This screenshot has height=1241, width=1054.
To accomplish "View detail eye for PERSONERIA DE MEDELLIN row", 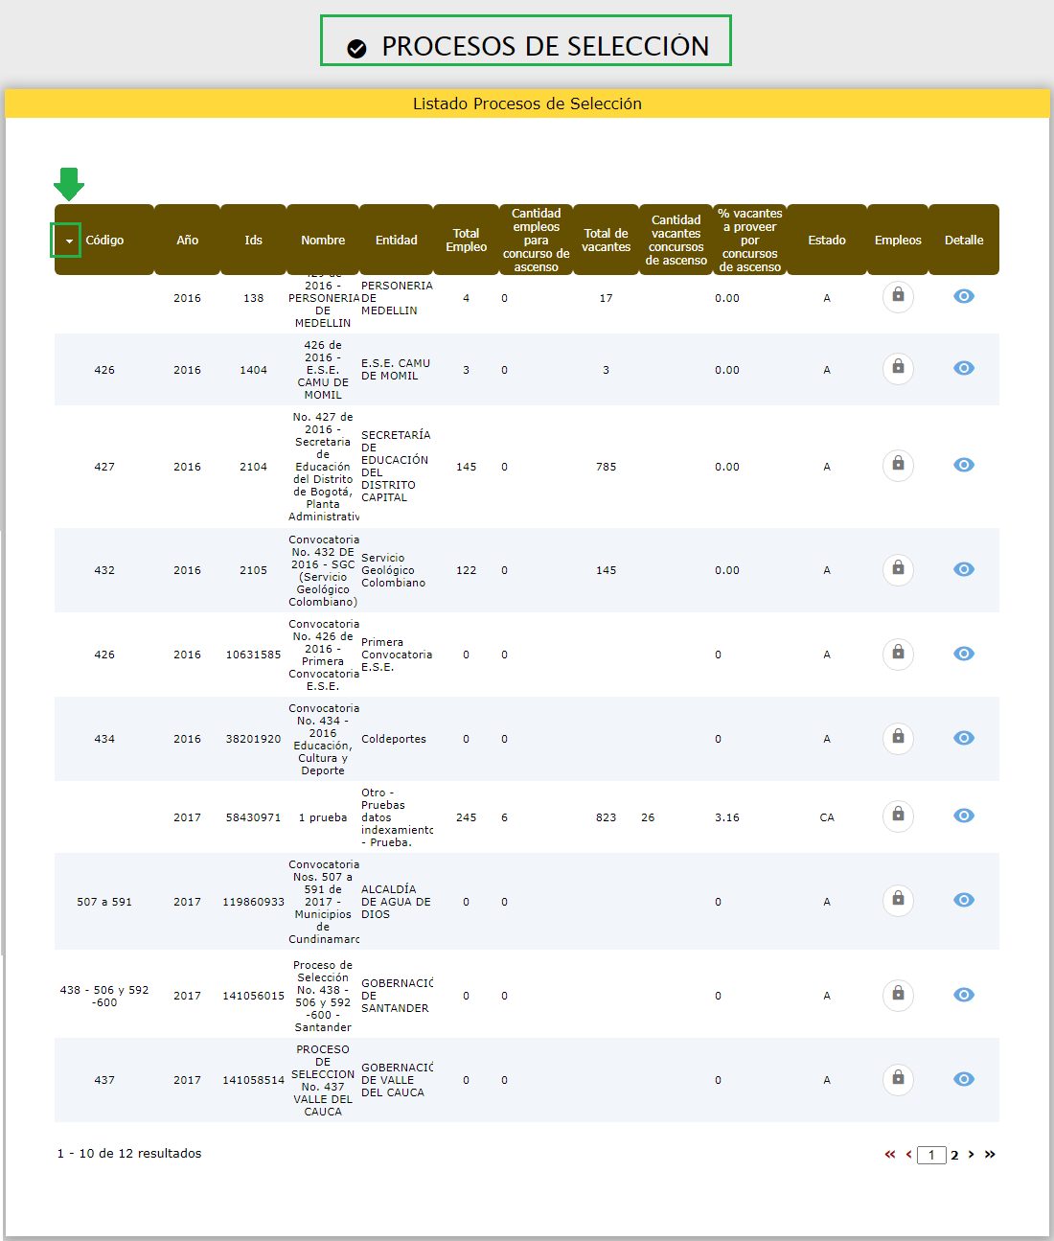I will pos(964,296).
